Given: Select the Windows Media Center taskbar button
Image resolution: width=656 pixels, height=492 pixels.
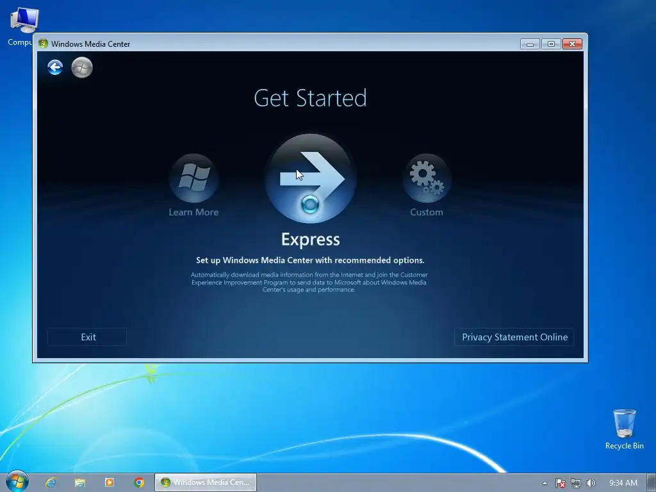Looking at the screenshot, I should (x=206, y=482).
